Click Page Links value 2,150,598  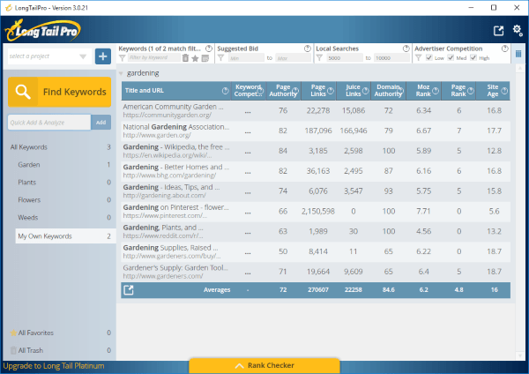click(318, 212)
